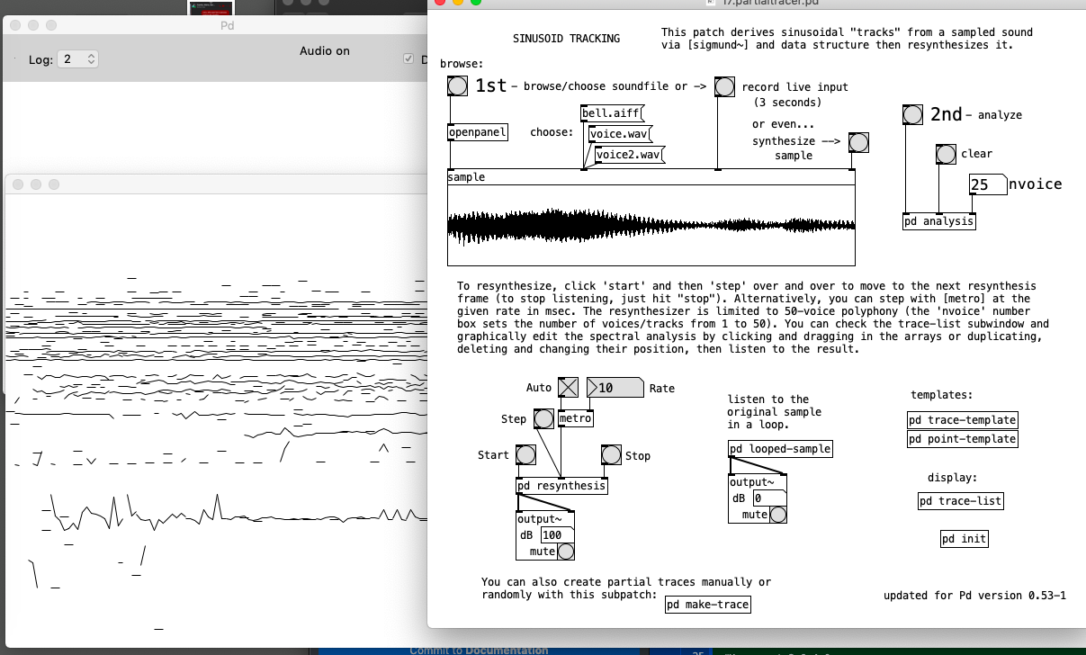
Task: Mute the resynthesis output~
Action: coord(565,552)
